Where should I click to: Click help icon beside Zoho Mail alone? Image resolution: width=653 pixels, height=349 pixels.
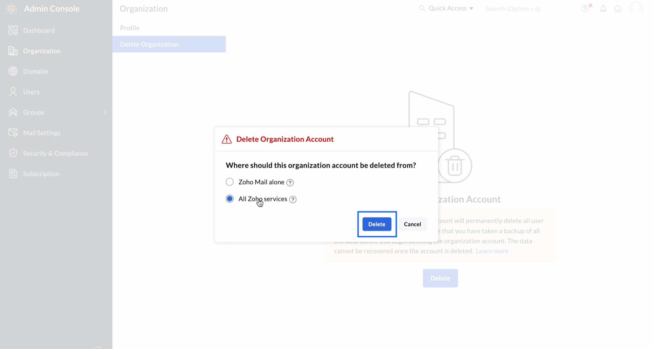[290, 182]
